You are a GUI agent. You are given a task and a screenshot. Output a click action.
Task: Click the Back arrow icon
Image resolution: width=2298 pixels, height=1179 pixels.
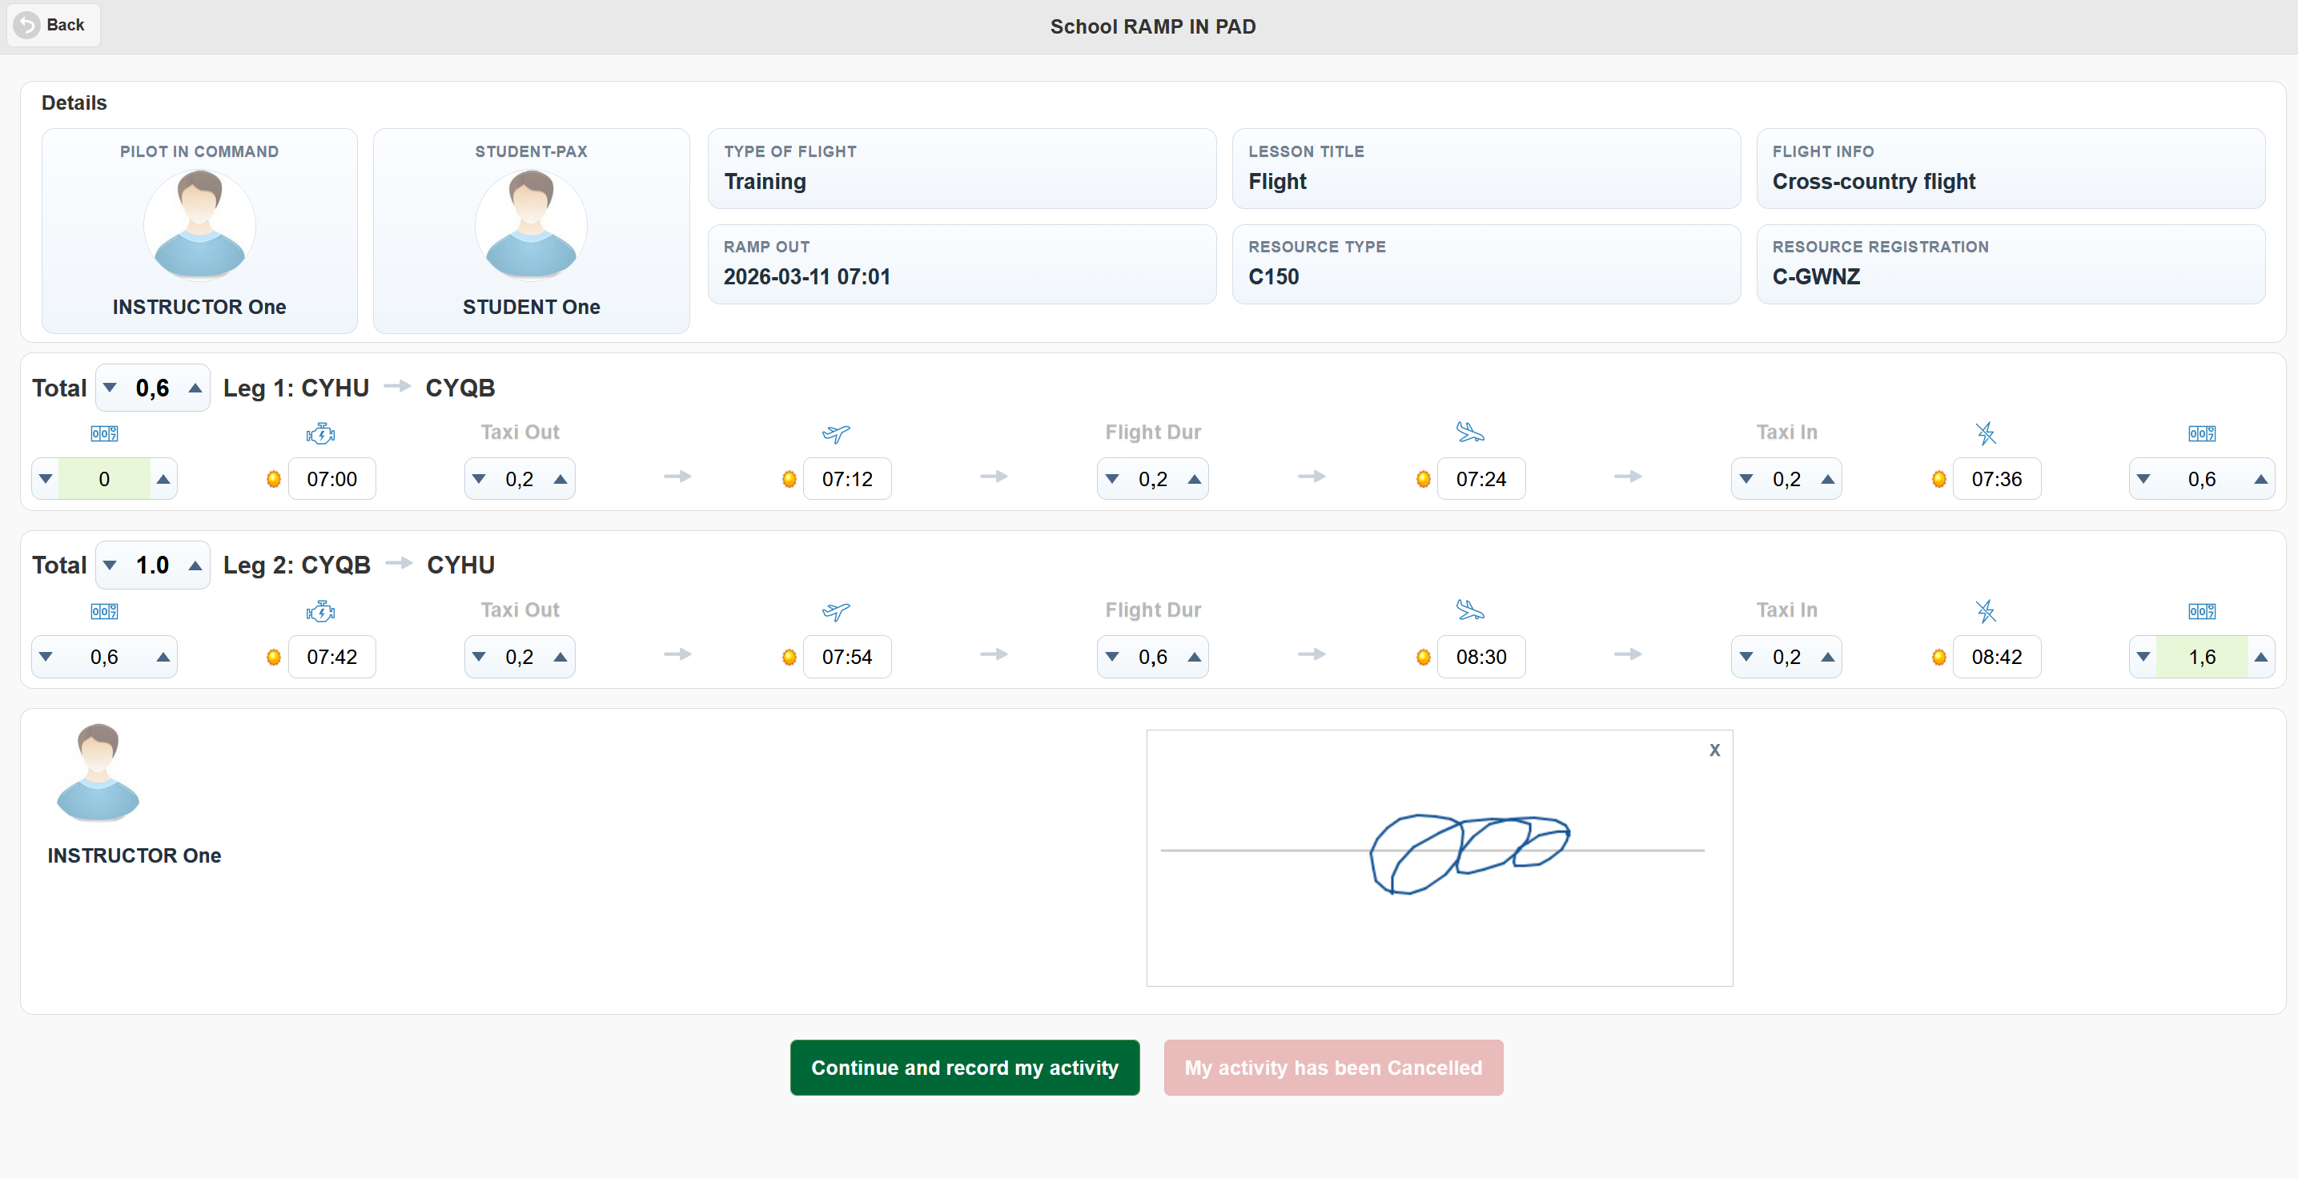click(26, 25)
